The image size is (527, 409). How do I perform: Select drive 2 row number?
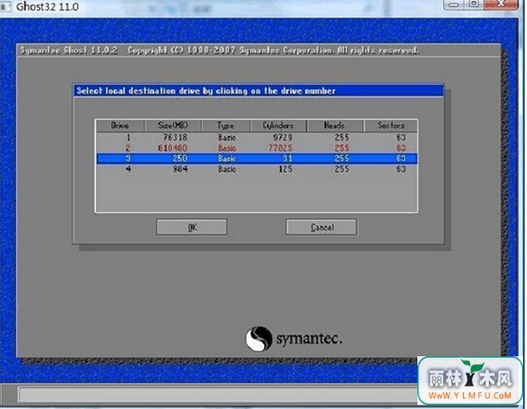pos(127,148)
